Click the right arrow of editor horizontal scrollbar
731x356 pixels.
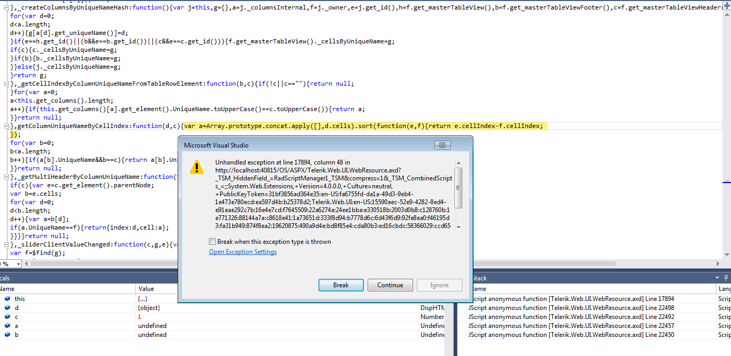click(718, 263)
